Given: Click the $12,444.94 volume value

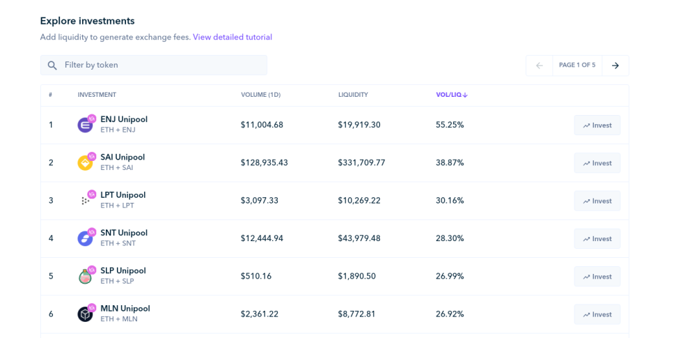Looking at the screenshot, I should pos(262,239).
